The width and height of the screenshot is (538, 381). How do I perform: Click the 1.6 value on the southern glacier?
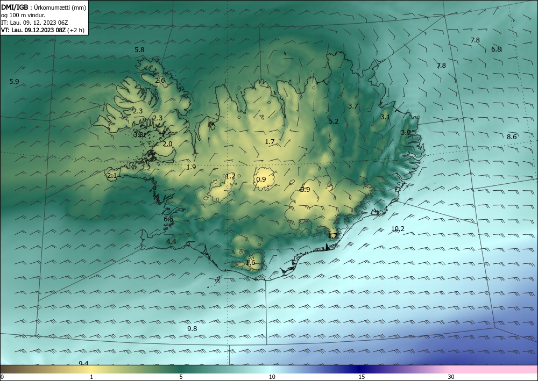pyautogui.click(x=251, y=262)
